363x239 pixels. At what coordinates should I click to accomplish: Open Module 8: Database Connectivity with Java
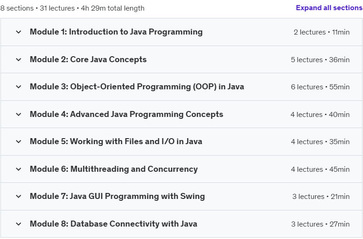click(x=114, y=224)
